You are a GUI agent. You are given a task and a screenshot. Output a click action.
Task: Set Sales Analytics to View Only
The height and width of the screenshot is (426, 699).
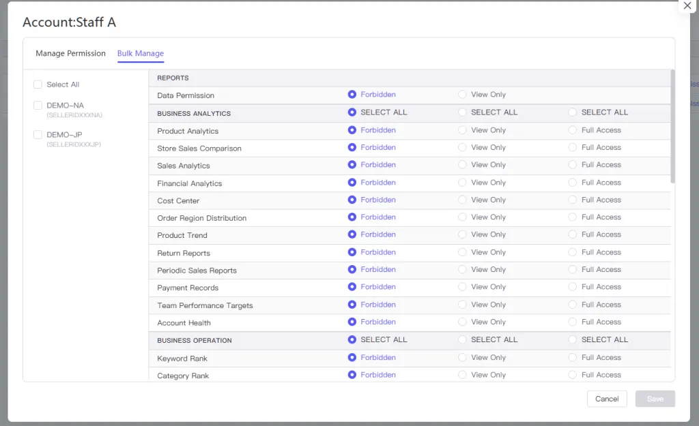[462, 165]
